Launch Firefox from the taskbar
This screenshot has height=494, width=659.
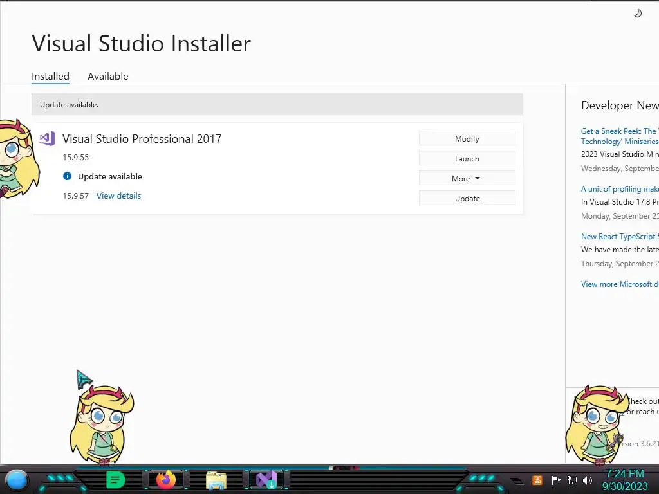[x=165, y=480]
